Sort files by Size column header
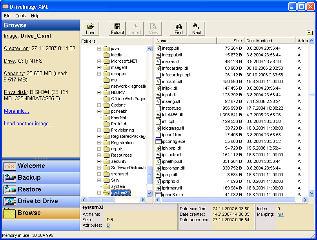 pos(230,41)
